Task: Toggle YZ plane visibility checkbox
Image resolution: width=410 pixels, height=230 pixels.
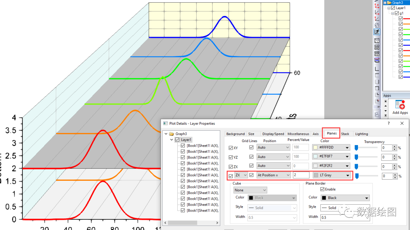Action: click(x=231, y=157)
